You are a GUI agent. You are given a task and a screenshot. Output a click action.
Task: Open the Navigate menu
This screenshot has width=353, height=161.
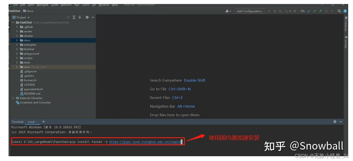43,5
